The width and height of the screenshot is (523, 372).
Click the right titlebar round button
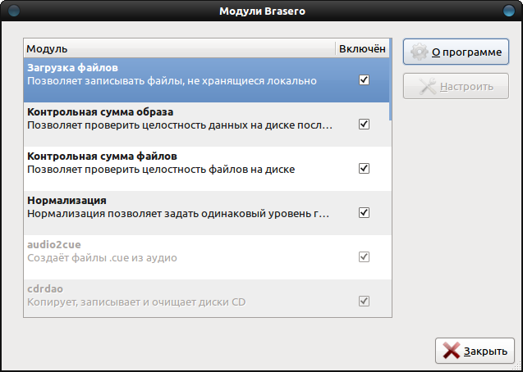coord(509,11)
